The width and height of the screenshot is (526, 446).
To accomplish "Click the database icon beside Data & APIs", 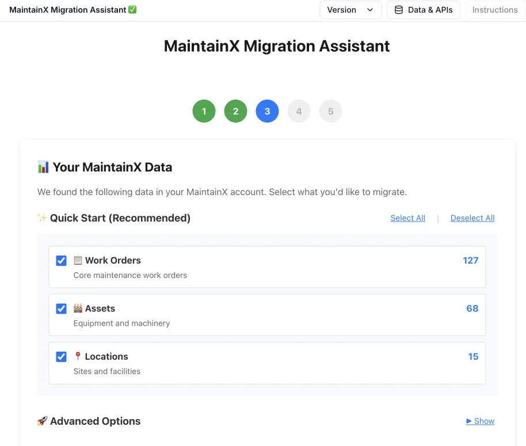I will (399, 10).
